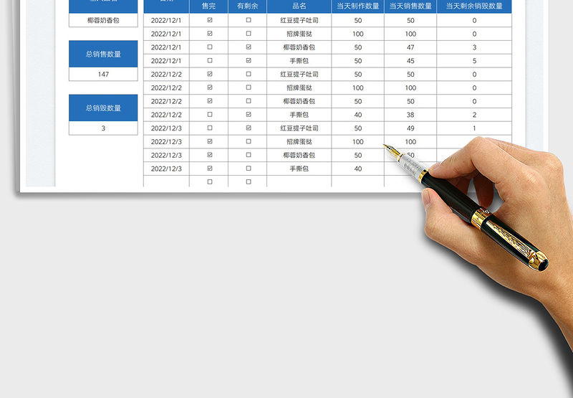The image size is (573, 398).
Task: Click the 总销毁数量 blue label
Action: [x=103, y=108]
